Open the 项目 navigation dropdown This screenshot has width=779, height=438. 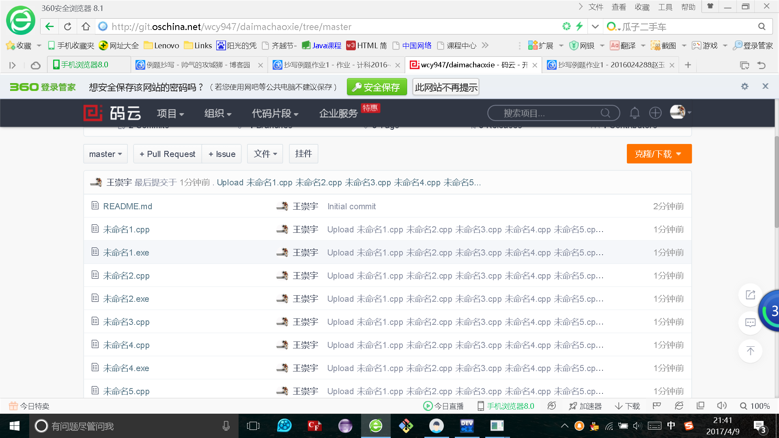coord(170,113)
